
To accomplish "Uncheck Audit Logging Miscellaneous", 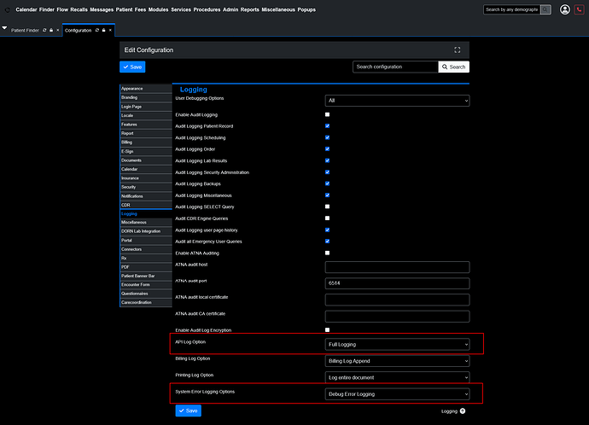I will (327, 195).
